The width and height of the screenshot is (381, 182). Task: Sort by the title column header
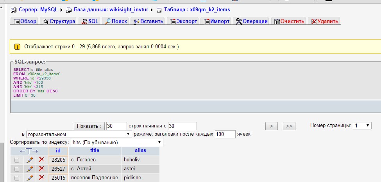(x=95, y=150)
